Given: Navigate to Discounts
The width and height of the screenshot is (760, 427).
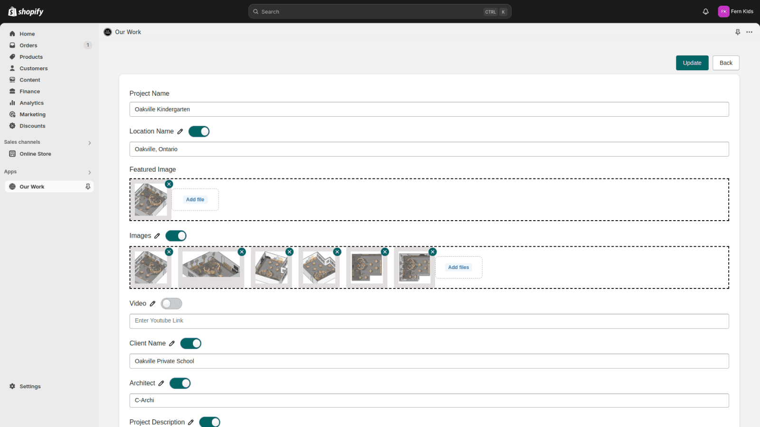Looking at the screenshot, I should coord(31,126).
